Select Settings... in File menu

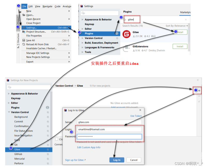coord(46,28)
